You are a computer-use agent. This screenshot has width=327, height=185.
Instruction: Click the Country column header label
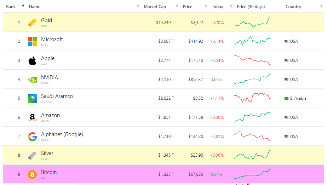pos(293,7)
